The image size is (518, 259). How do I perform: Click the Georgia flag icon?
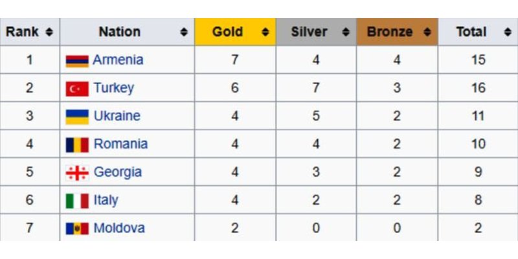77,173
